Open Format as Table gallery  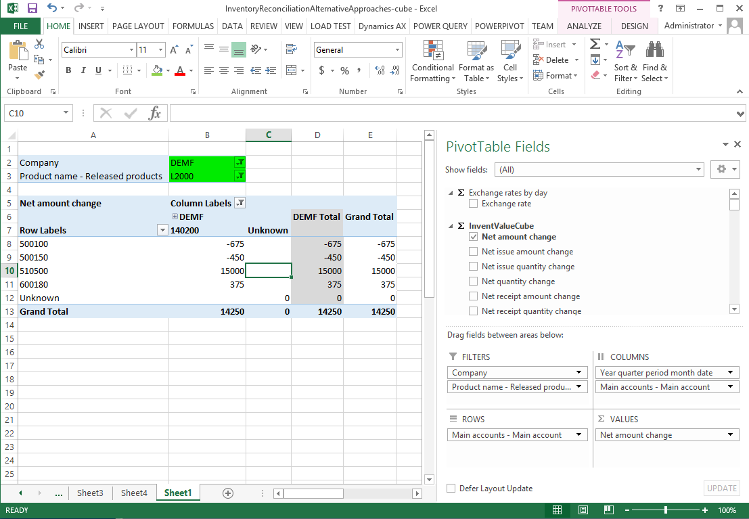476,61
